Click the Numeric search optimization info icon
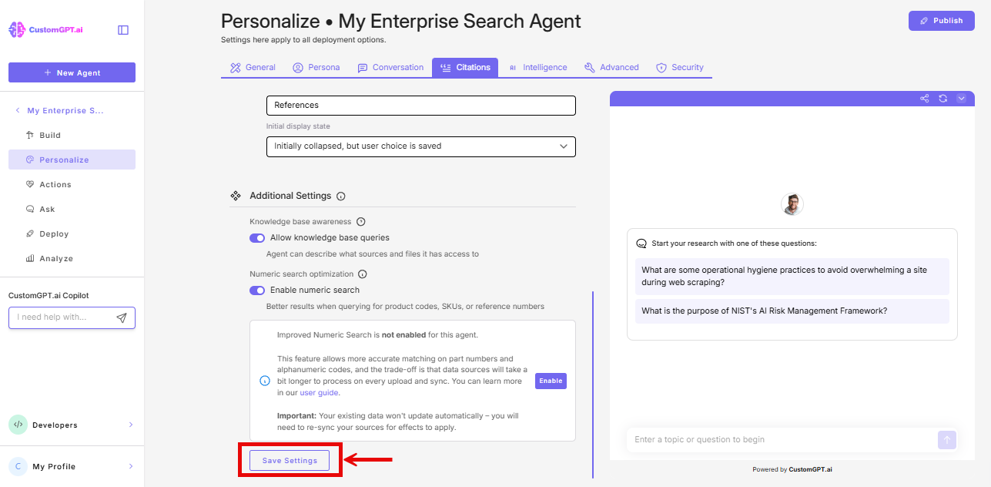This screenshot has height=487, width=991. pyautogui.click(x=362, y=274)
